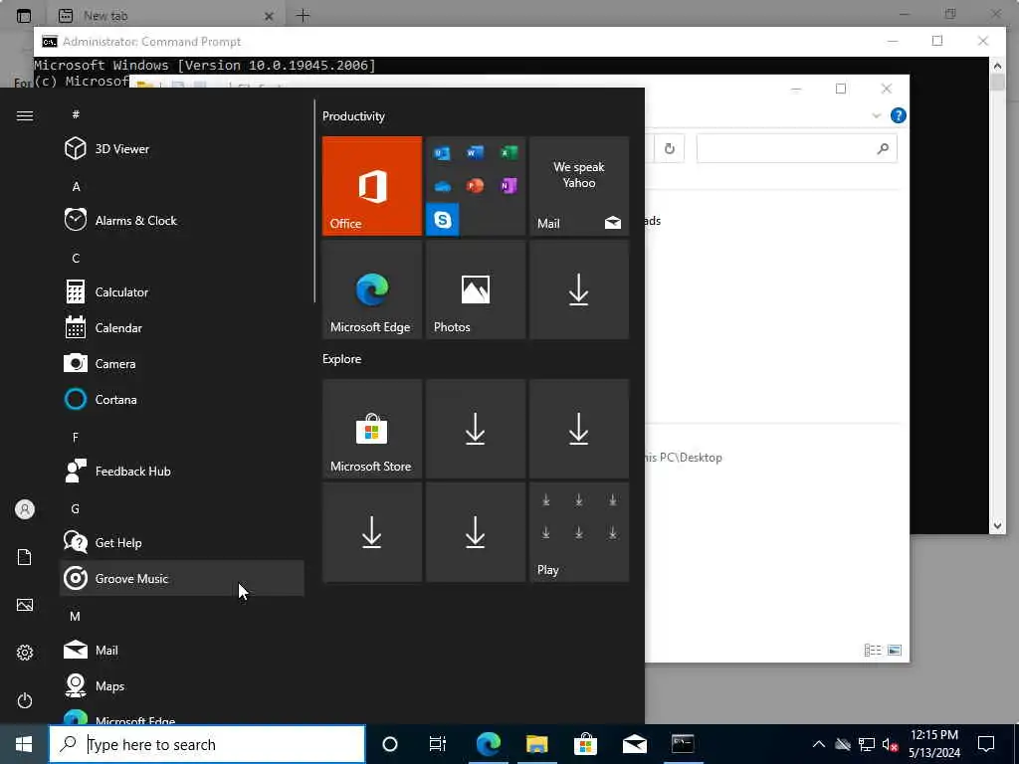Screen dimensions: 1019x764
Task: Click the File Explorer search field
Action: (x=797, y=149)
